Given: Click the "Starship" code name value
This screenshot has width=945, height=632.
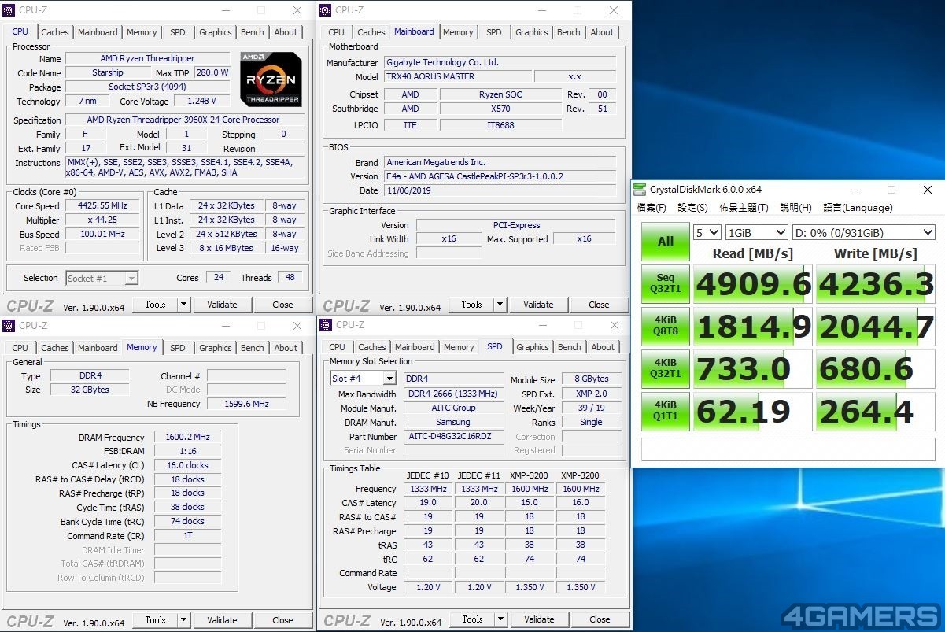Looking at the screenshot, I should [x=108, y=72].
